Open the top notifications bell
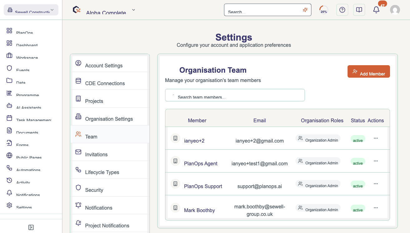The image size is (410, 233). pyautogui.click(x=376, y=10)
